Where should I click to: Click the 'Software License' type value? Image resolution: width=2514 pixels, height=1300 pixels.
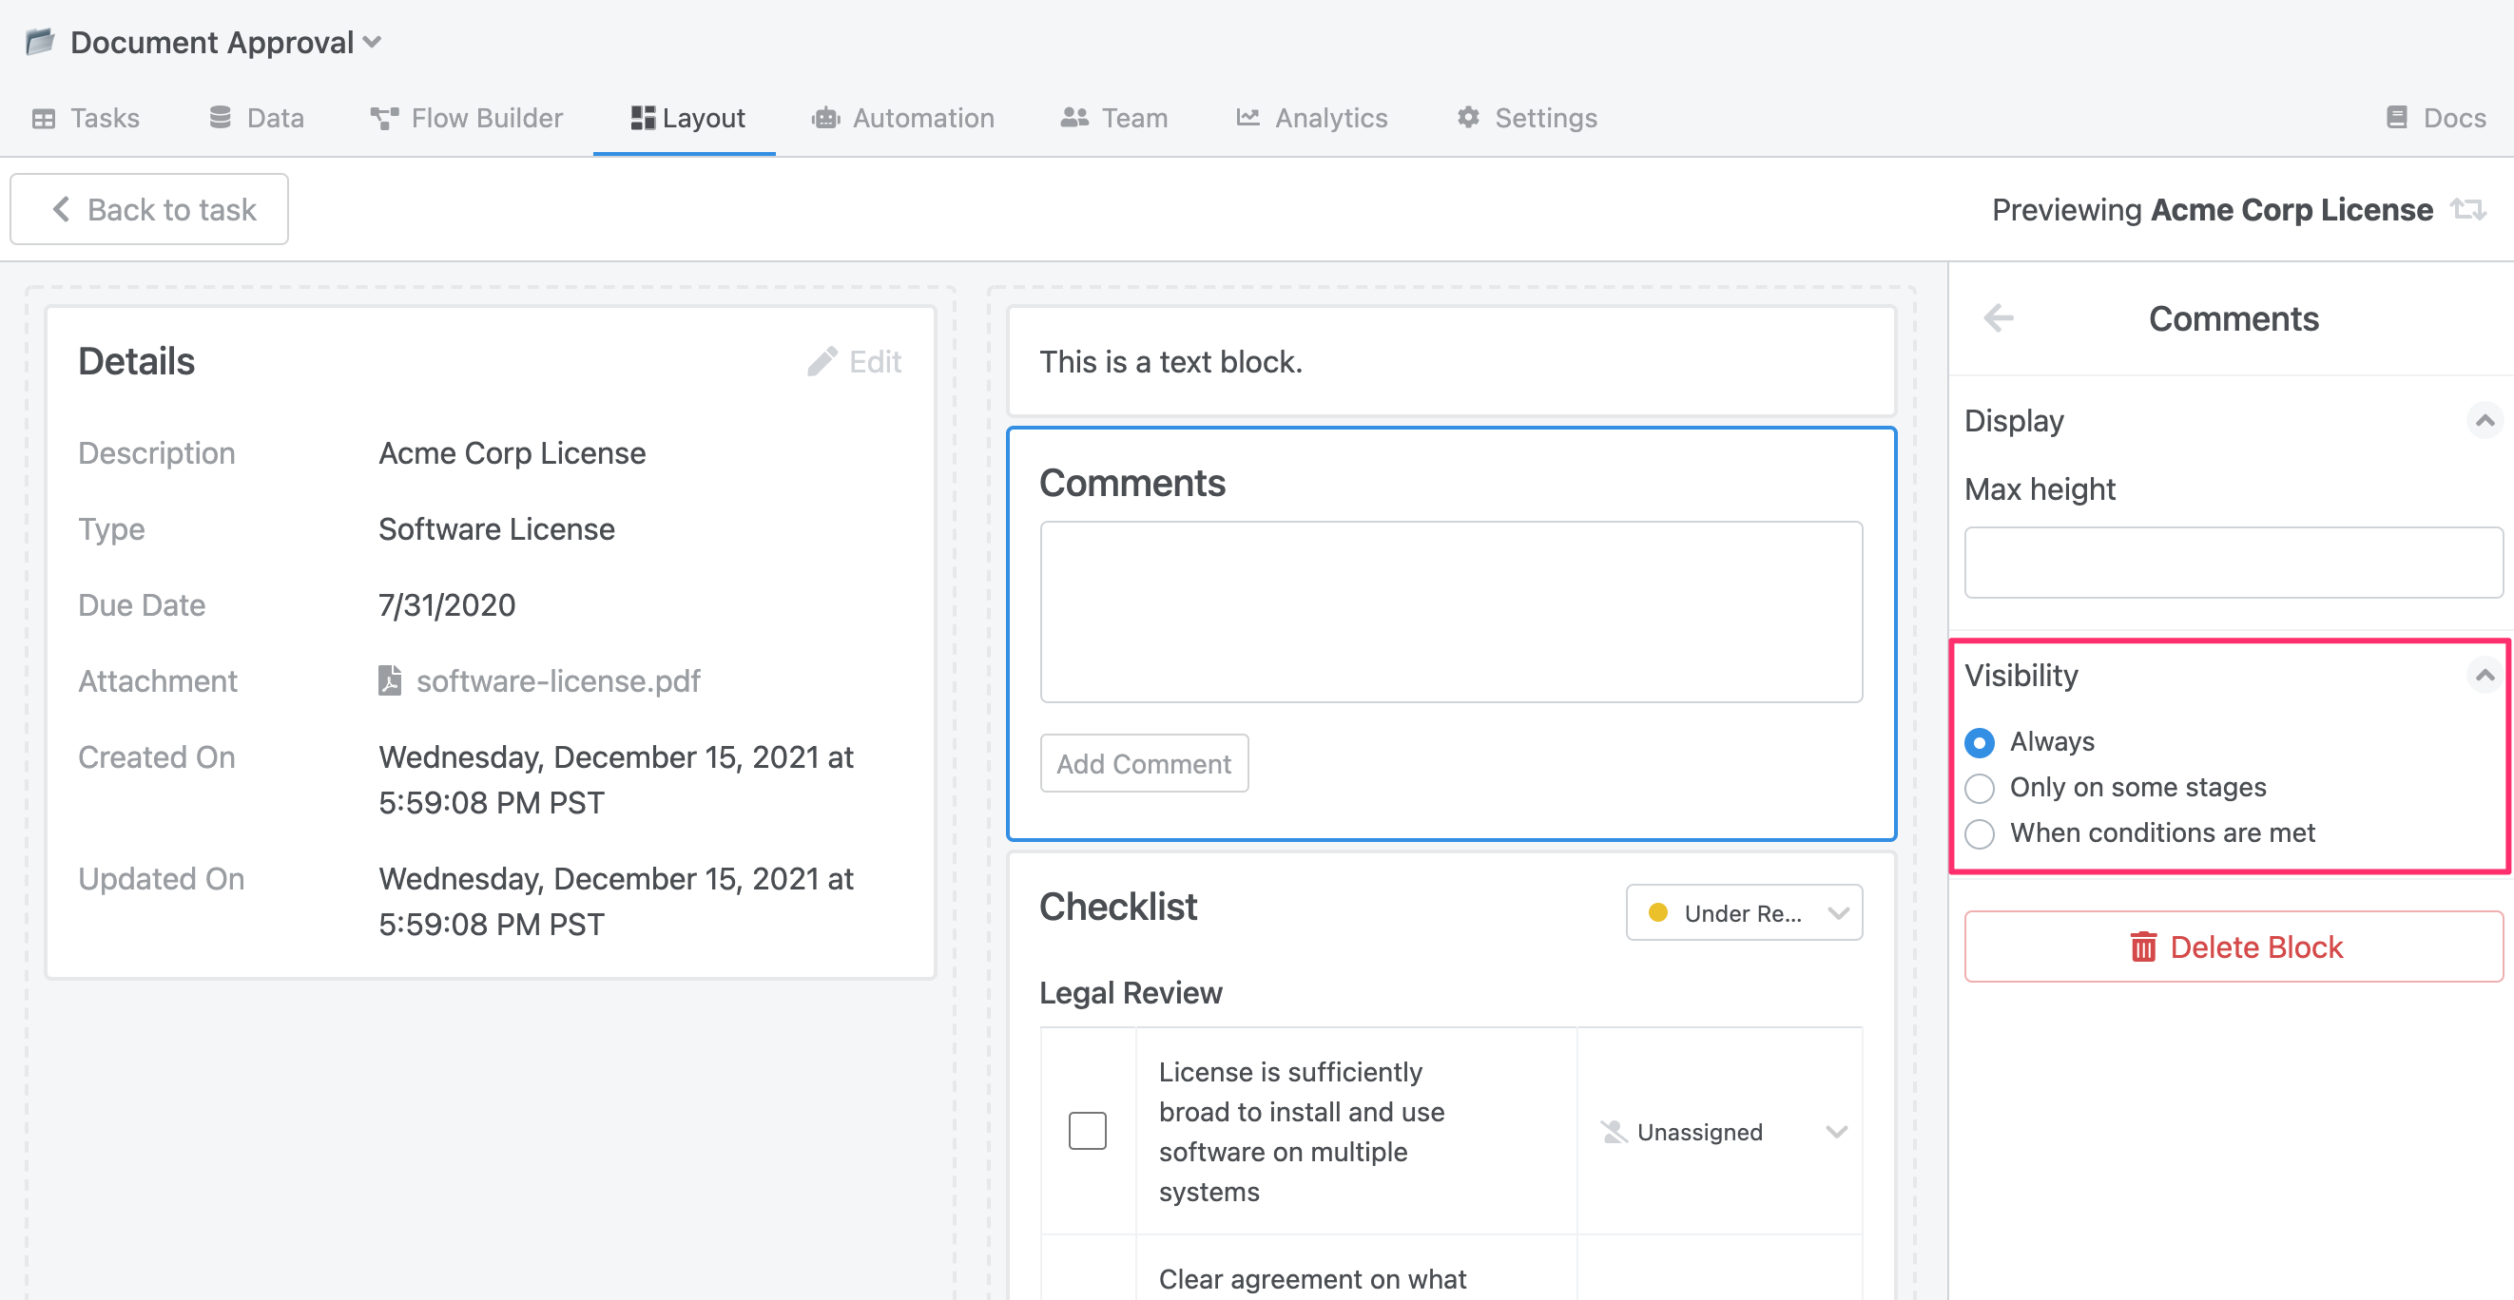(496, 528)
